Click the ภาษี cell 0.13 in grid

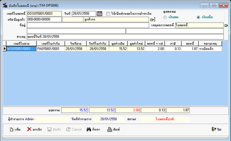[173, 49]
